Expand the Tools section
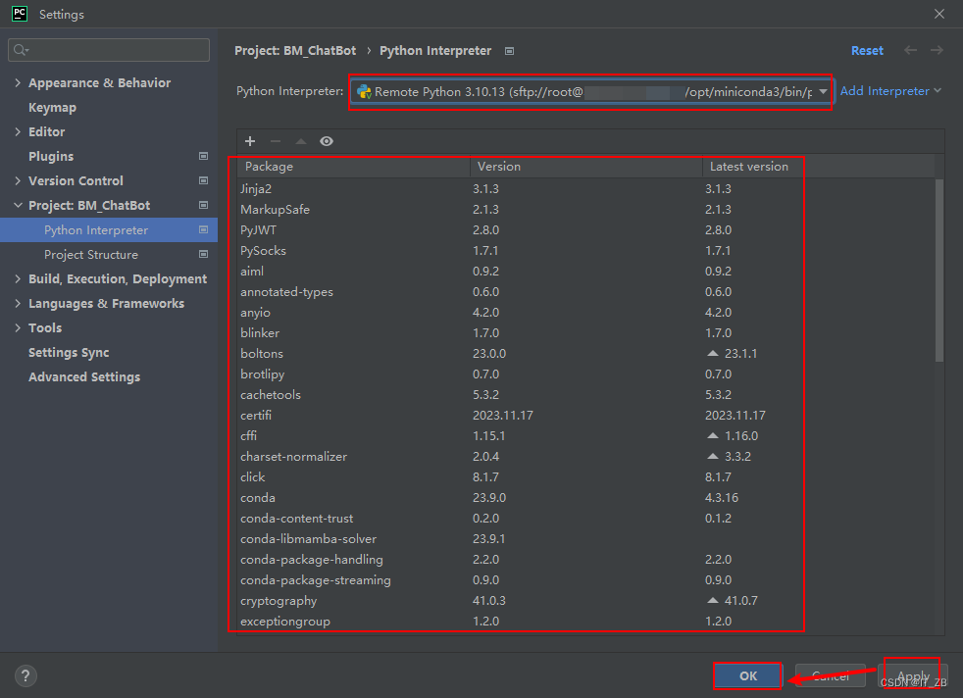 click(x=18, y=327)
